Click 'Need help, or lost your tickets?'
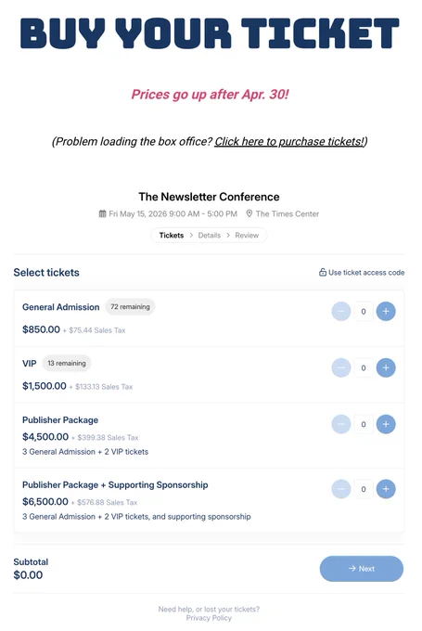Screen dimensions: 422x631 point(209,610)
